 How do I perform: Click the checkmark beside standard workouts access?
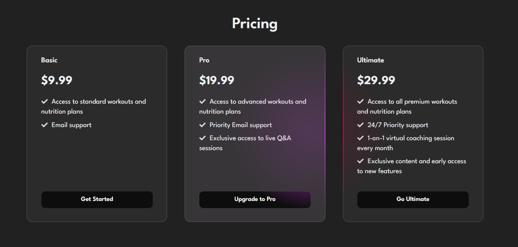(45, 102)
